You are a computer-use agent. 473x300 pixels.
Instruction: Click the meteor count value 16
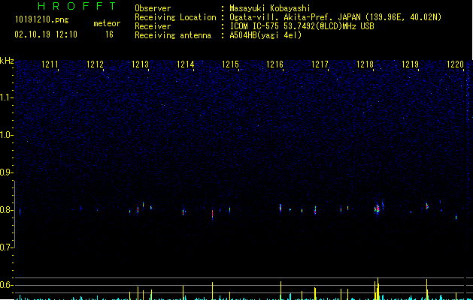(109, 34)
